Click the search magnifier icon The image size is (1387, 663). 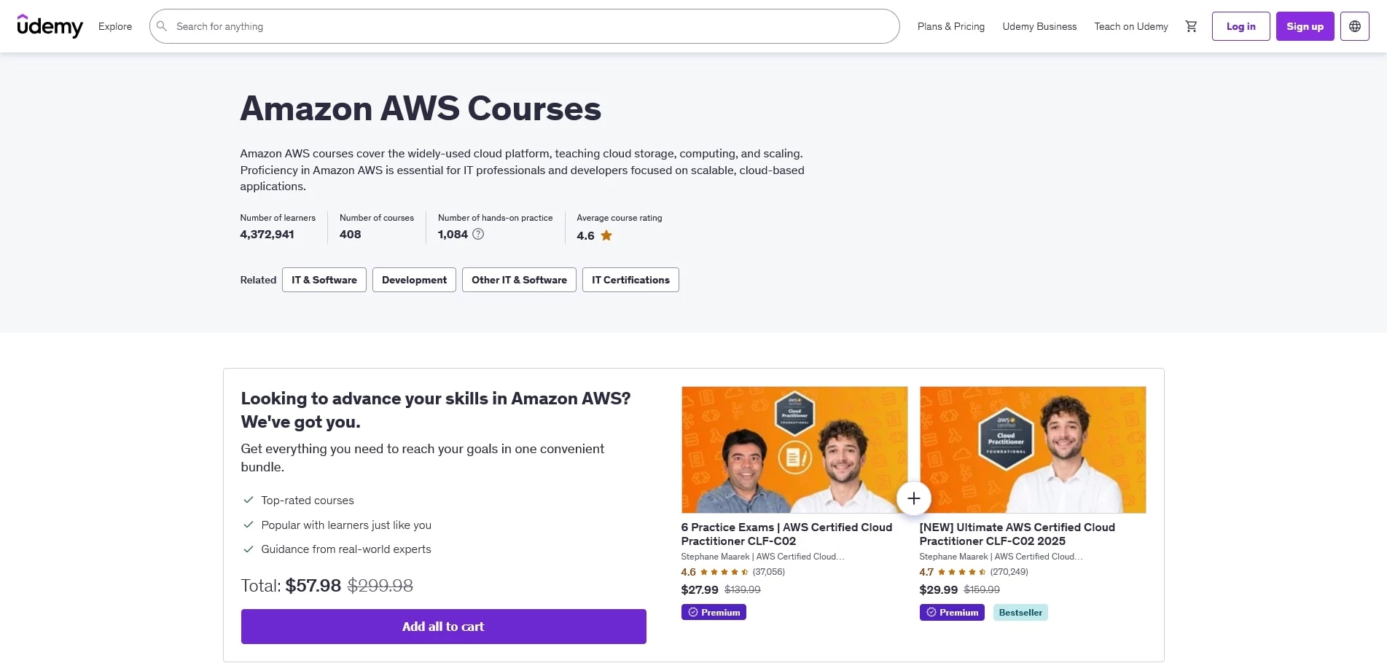click(x=161, y=26)
